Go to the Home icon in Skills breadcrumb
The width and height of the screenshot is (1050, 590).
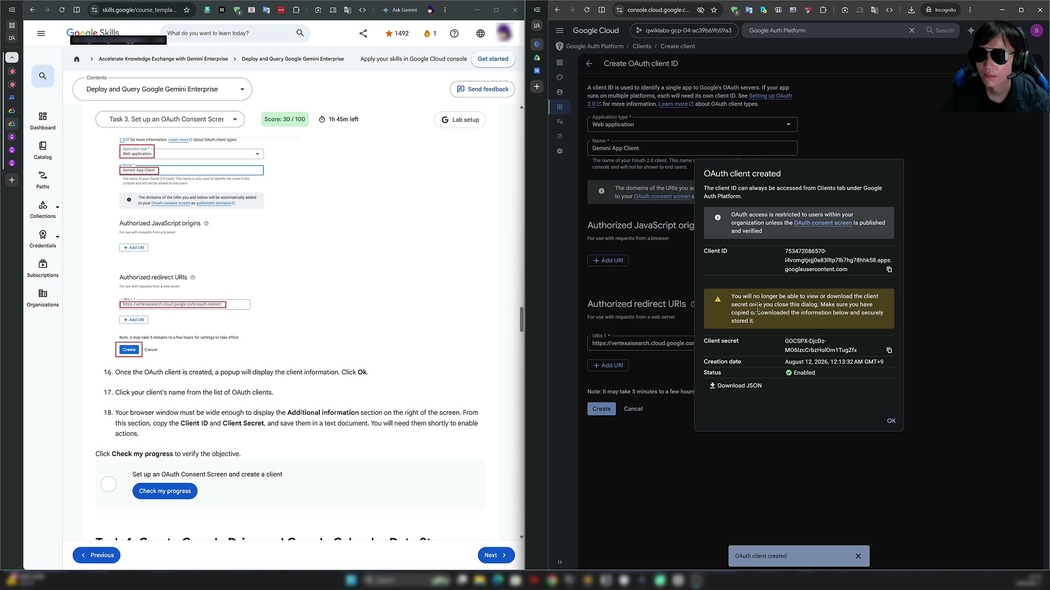pos(77,59)
